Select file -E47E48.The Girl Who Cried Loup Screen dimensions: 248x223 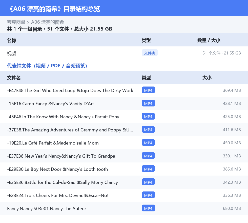(x=70, y=91)
